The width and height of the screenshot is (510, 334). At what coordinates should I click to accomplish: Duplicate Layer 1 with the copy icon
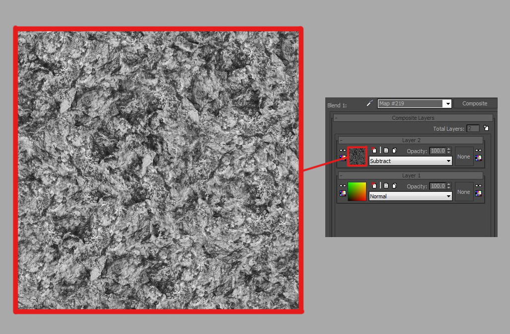[394, 185]
